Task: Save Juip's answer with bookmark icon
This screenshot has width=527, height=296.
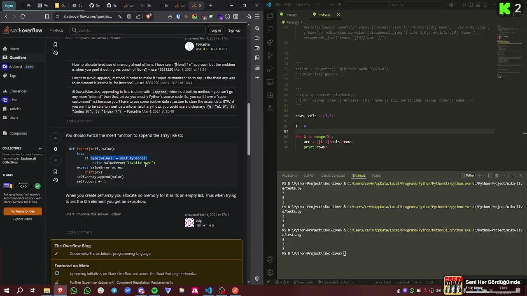Action: (x=55, y=171)
